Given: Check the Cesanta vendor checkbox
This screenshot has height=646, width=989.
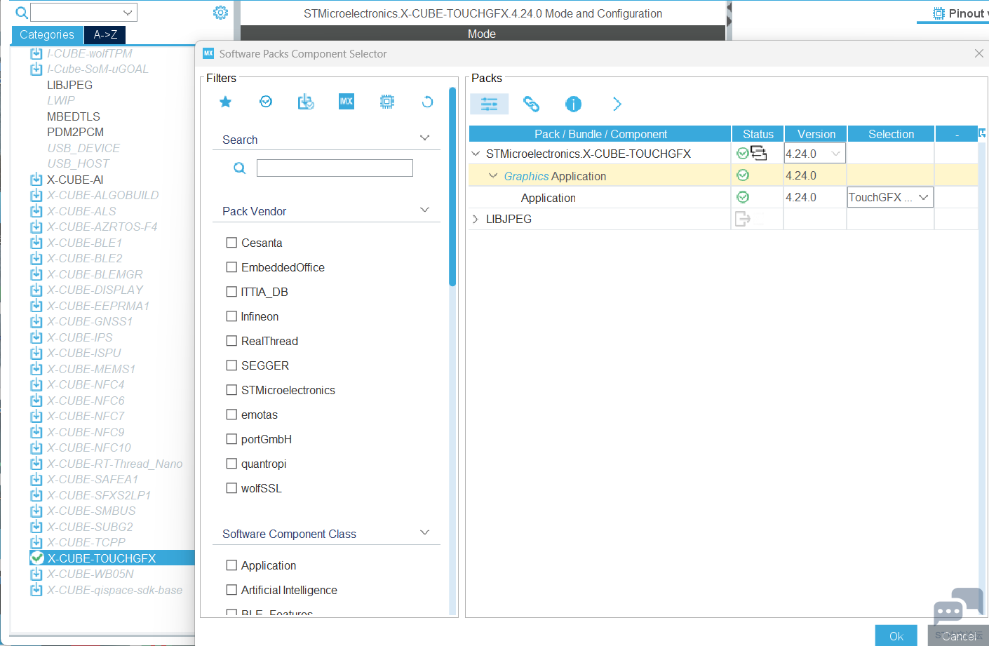Looking at the screenshot, I should (x=231, y=243).
